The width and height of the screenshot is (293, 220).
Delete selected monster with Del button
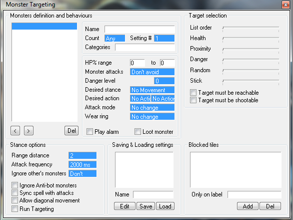[x=71, y=130]
